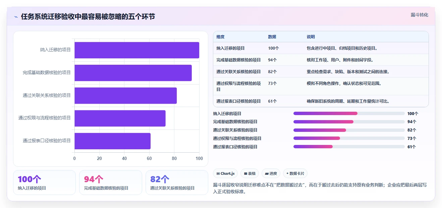Click chart axis label 通过报表口径核验的项目
This screenshot has width=442, height=208.
pyautogui.click(x=47, y=141)
